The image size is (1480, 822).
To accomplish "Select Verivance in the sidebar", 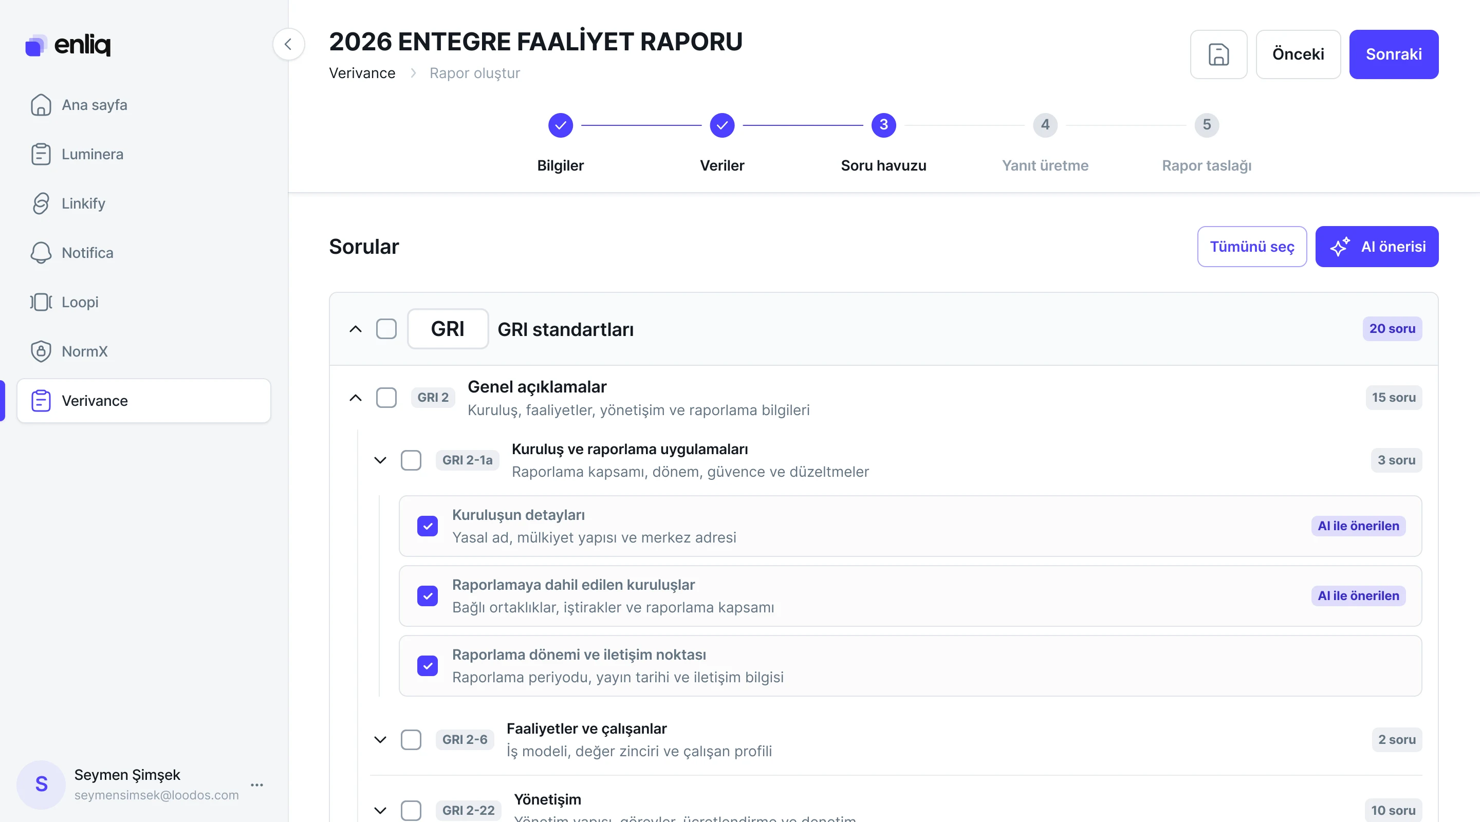I will point(144,401).
